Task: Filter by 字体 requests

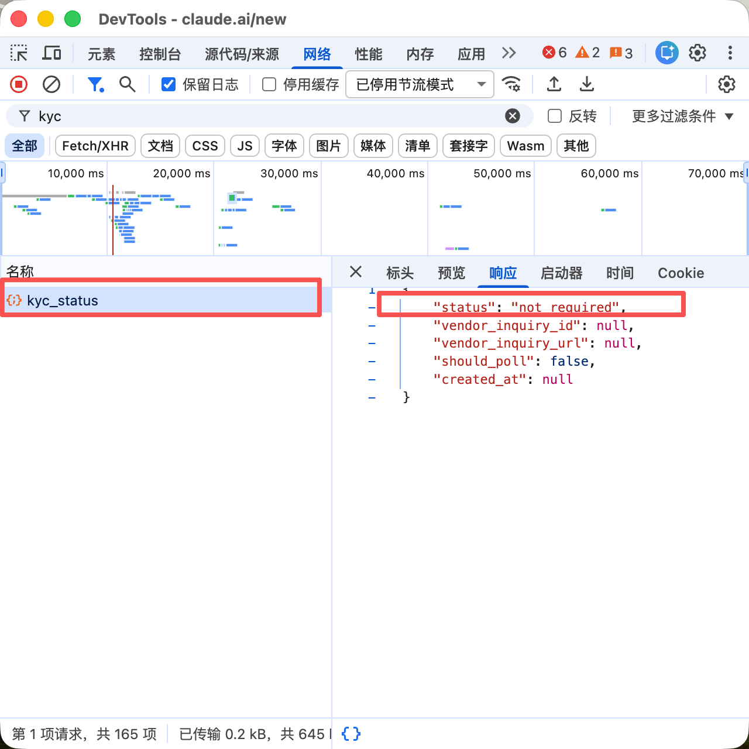Action: [284, 146]
